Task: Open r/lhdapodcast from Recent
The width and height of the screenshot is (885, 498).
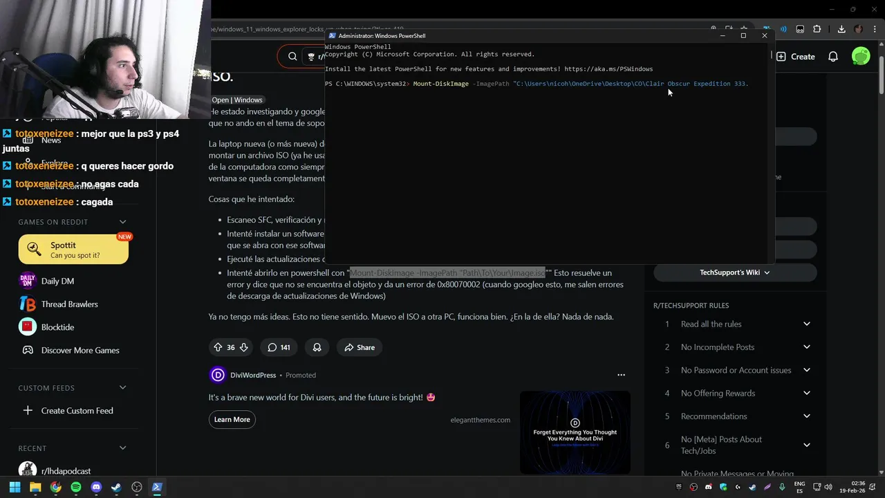Action: (x=55, y=470)
